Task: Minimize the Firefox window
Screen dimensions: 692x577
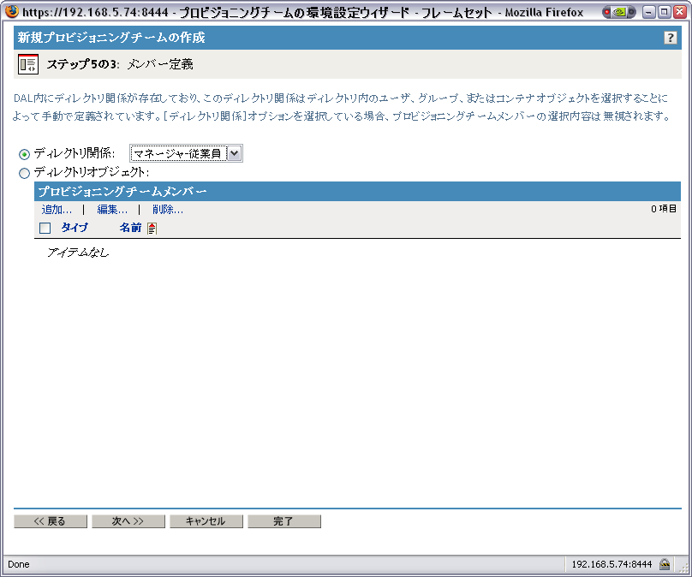Action: pos(648,12)
